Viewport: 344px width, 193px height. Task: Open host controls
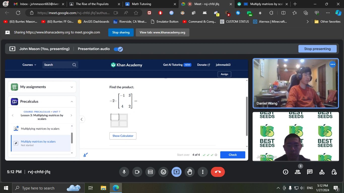coord(334,172)
